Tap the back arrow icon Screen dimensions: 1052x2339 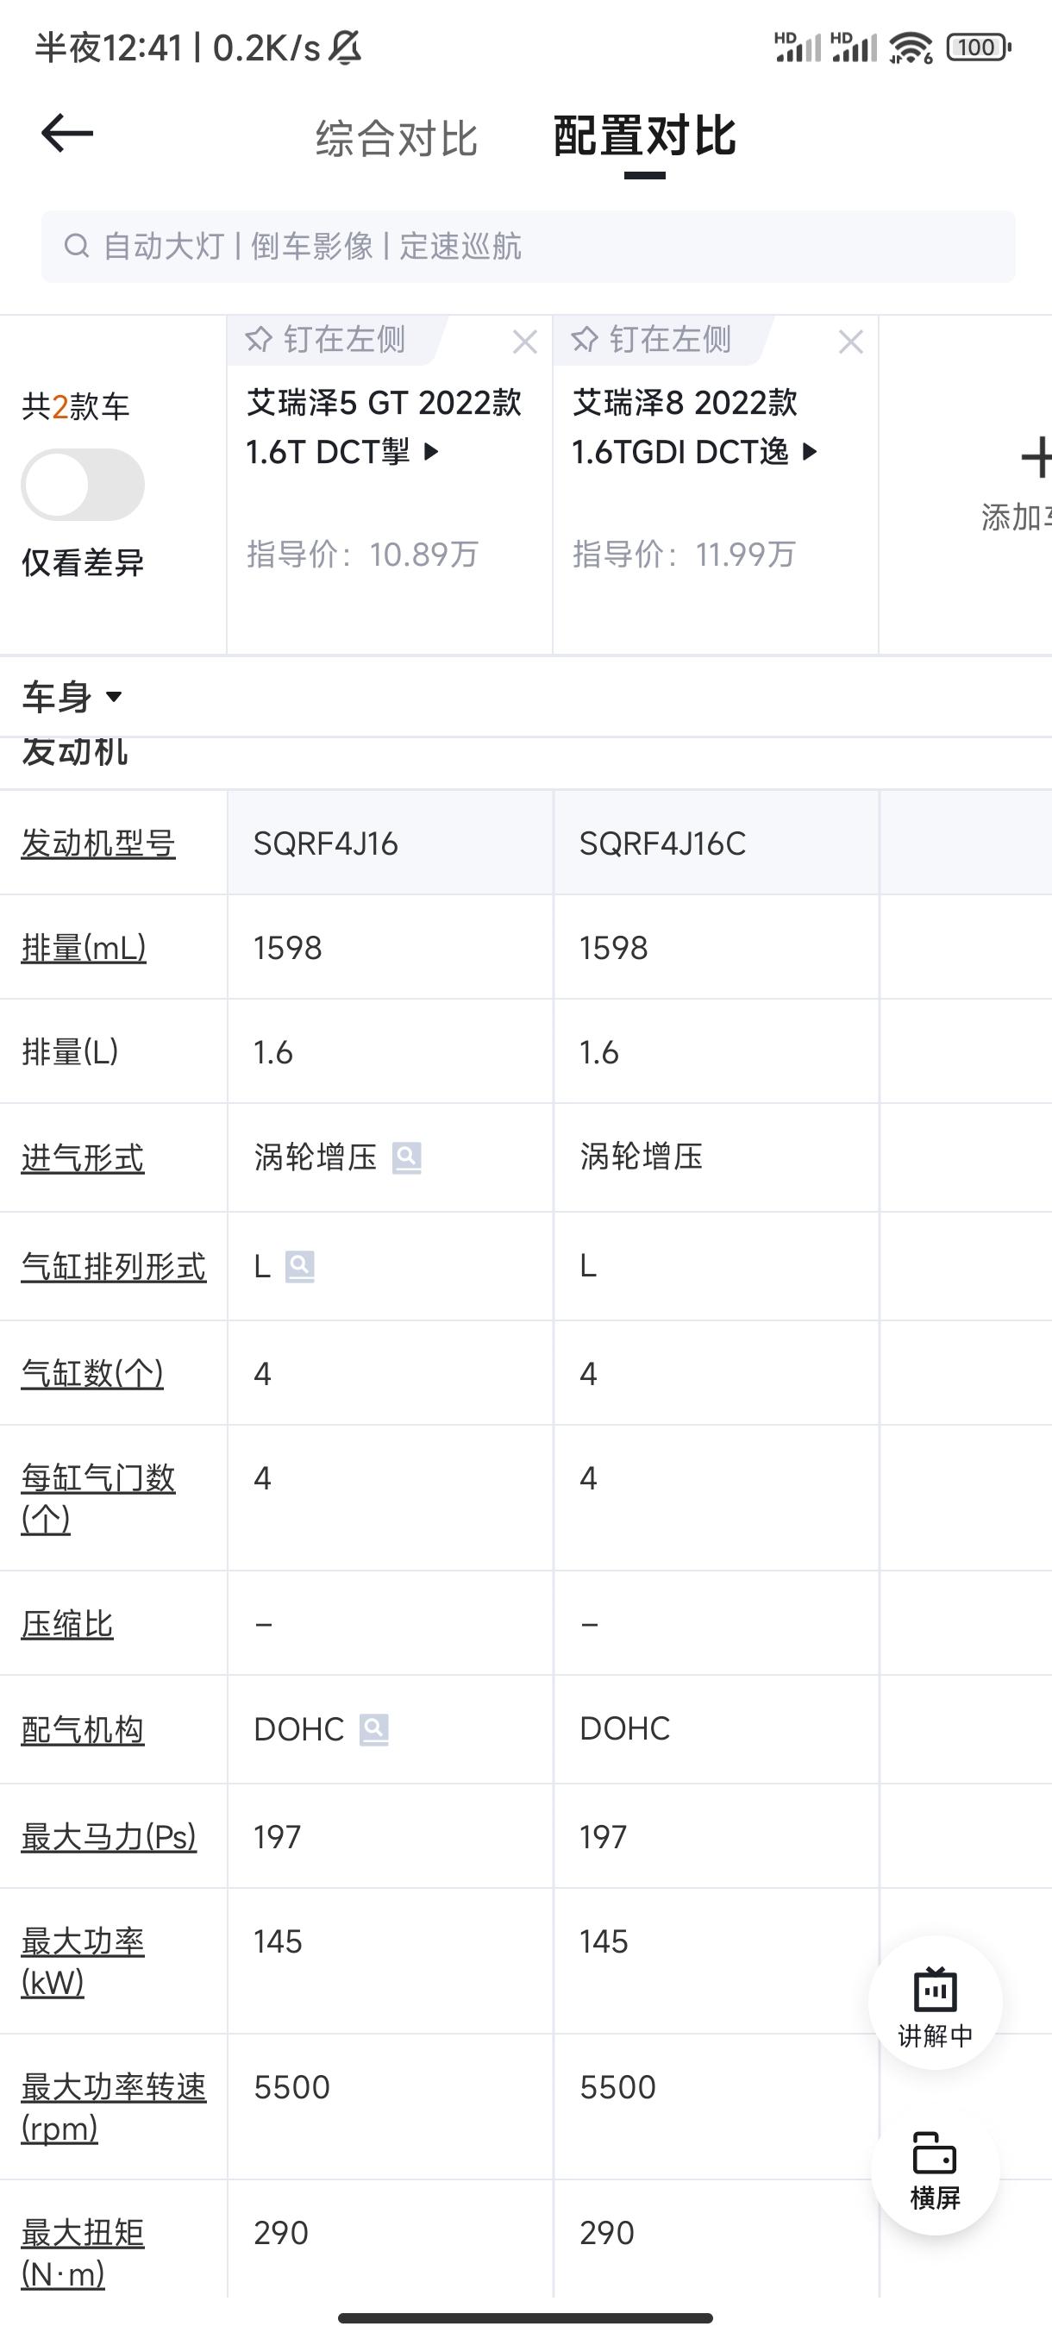point(67,135)
